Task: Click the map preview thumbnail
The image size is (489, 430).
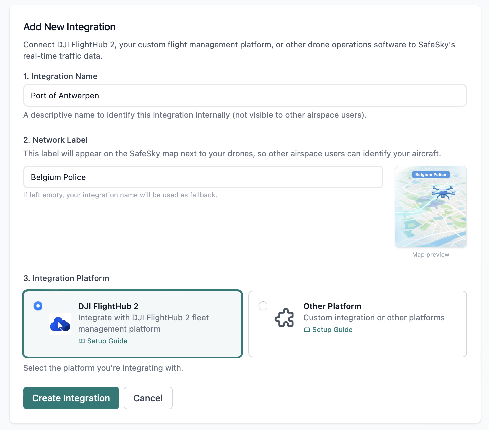Action: pos(431,207)
